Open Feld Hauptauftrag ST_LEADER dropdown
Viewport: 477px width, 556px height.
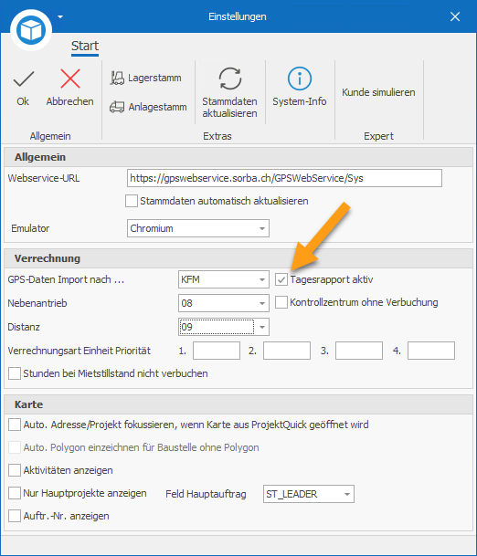click(309, 494)
